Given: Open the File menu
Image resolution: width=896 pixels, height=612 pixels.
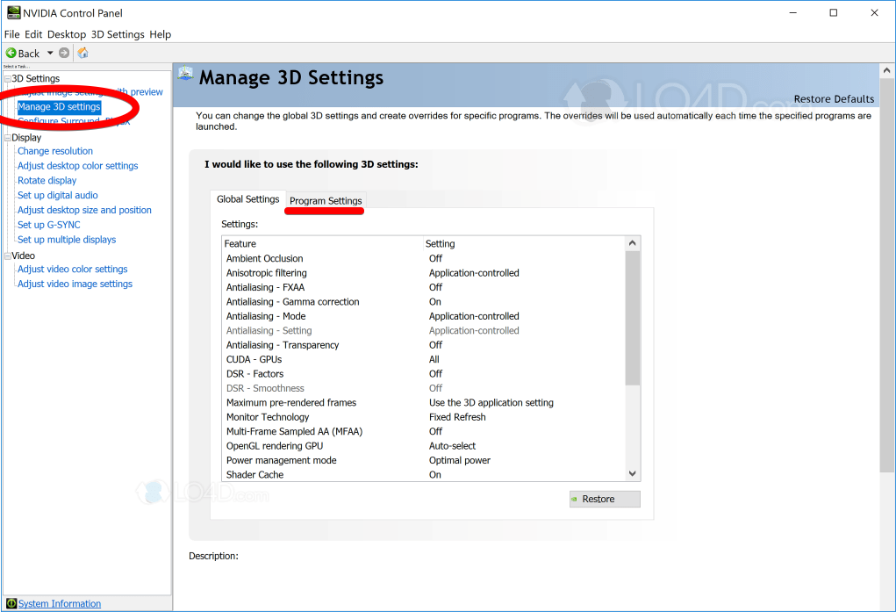Looking at the screenshot, I should (x=11, y=34).
